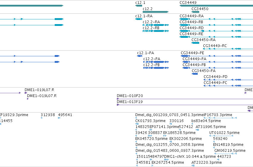
Task: Select the 495641 feature label
Action: click(x=65, y=115)
